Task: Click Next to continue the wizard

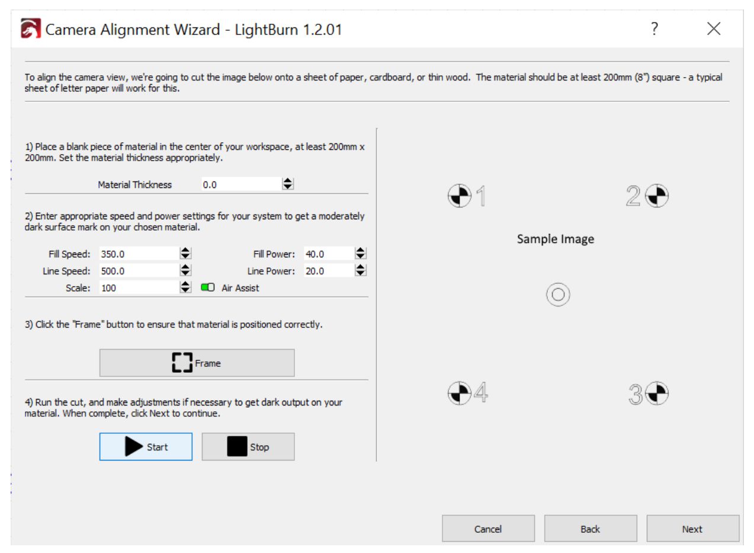Action: click(692, 529)
